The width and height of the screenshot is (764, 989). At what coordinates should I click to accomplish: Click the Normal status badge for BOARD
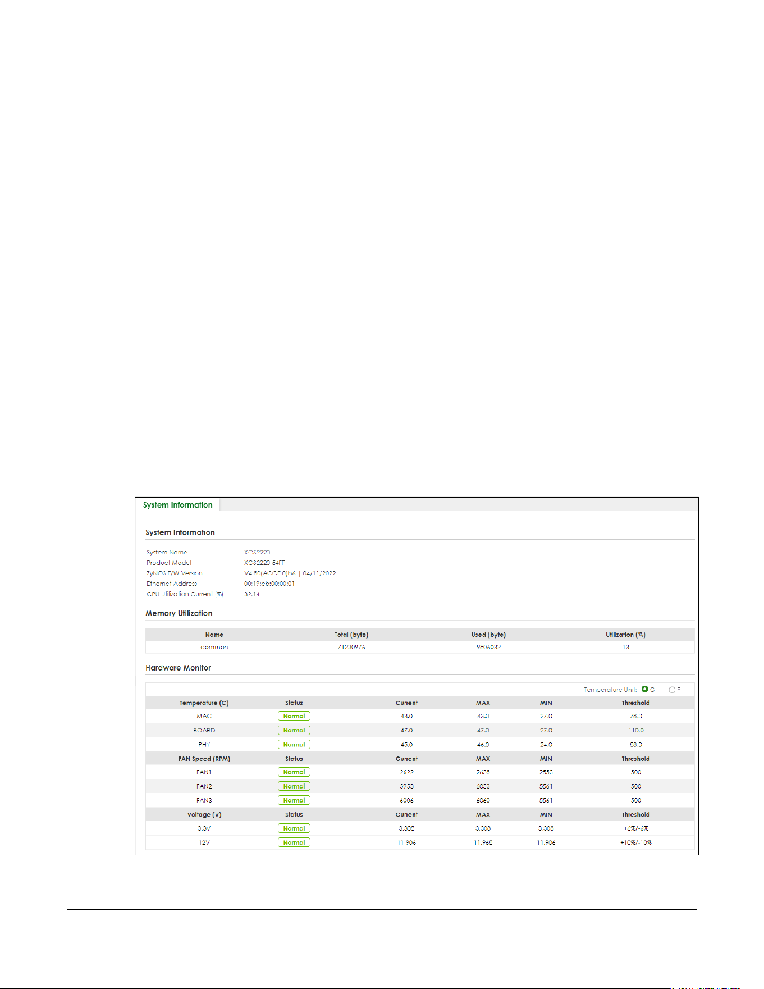[294, 730]
